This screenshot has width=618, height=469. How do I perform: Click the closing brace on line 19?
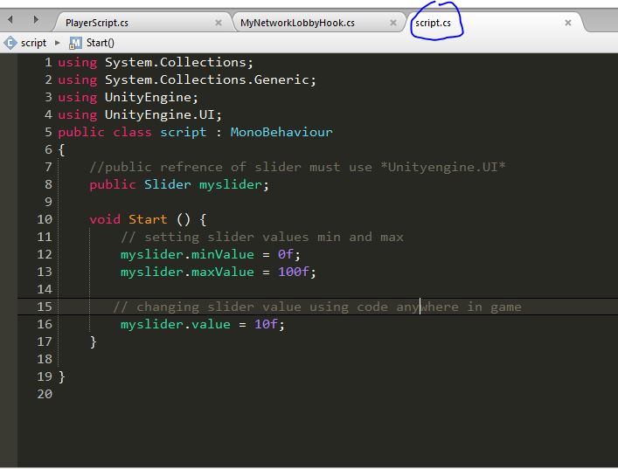[61, 376]
